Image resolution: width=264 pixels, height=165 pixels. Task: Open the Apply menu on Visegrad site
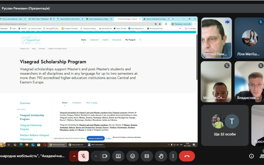tap(83, 40)
